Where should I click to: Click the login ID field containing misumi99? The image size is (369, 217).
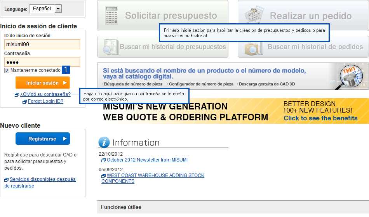(42, 44)
